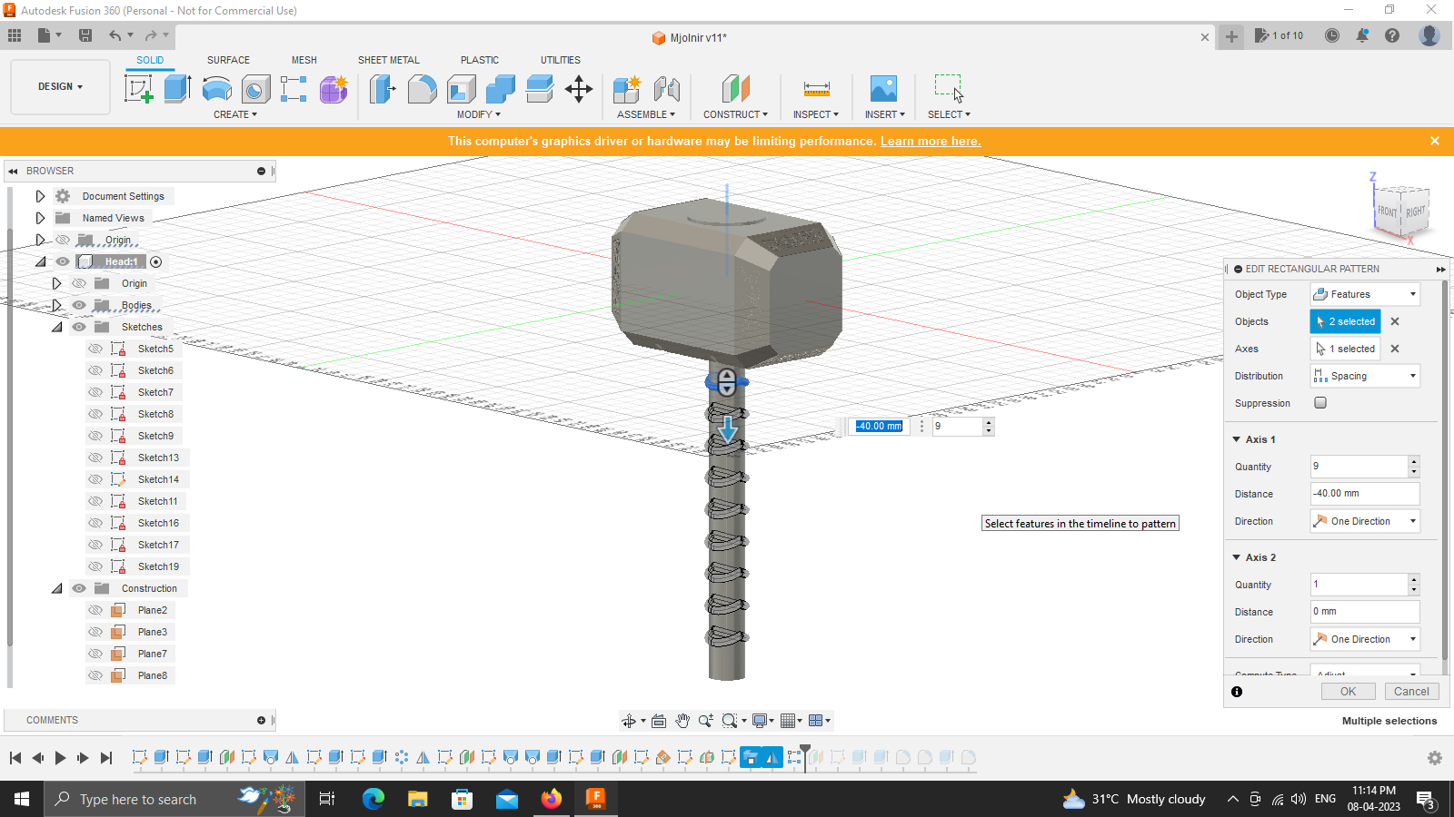Confirm the pattern with OK
1454x817 pixels.
[1348, 691]
